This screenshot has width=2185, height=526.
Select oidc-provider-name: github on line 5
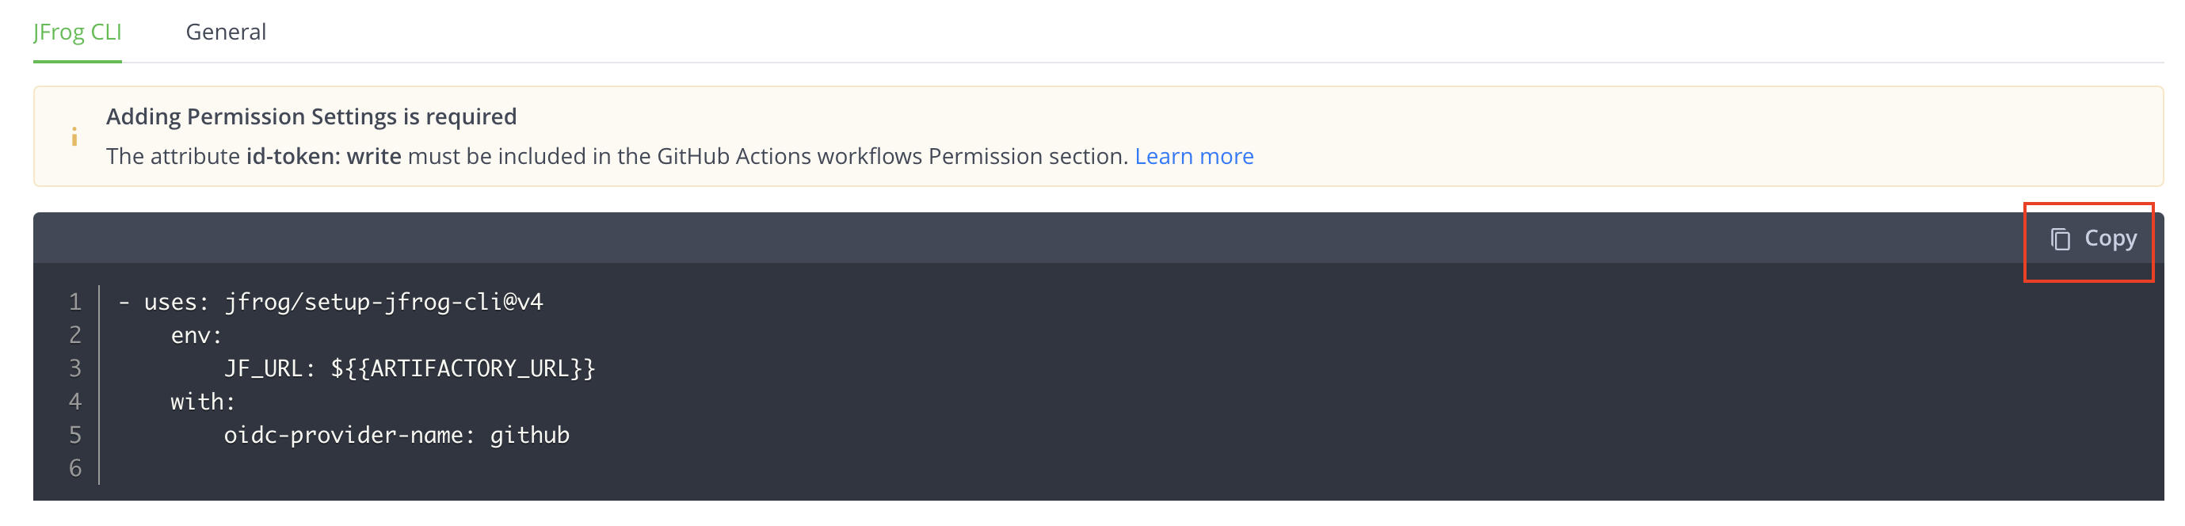395,435
